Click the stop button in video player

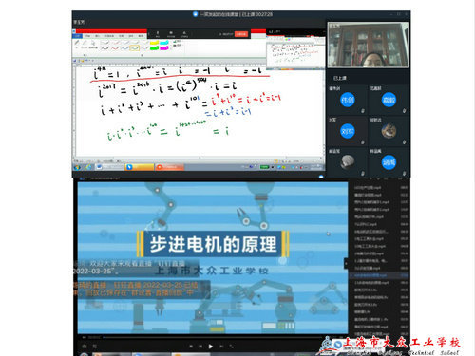pos(191,347)
